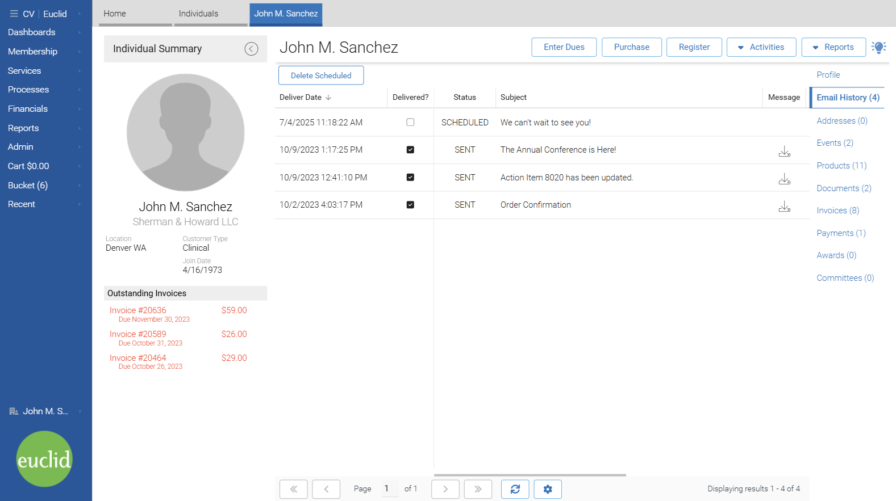This screenshot has height=501, width=896.
Task: Open Addresses (0) section
Action: point(841,121)
